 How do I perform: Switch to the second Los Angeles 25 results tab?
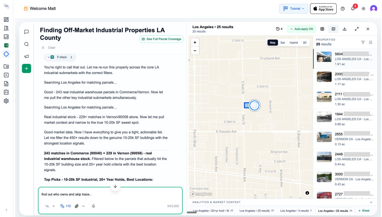point(335,211)
